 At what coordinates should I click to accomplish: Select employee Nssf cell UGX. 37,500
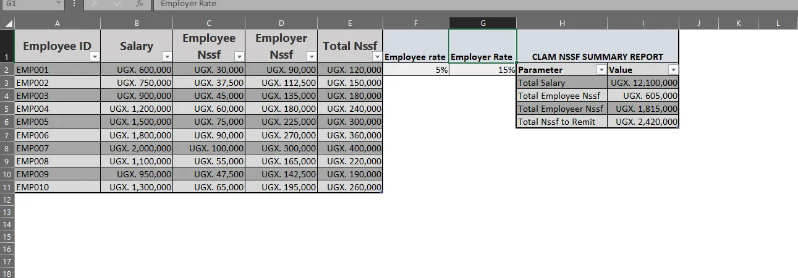209,83
